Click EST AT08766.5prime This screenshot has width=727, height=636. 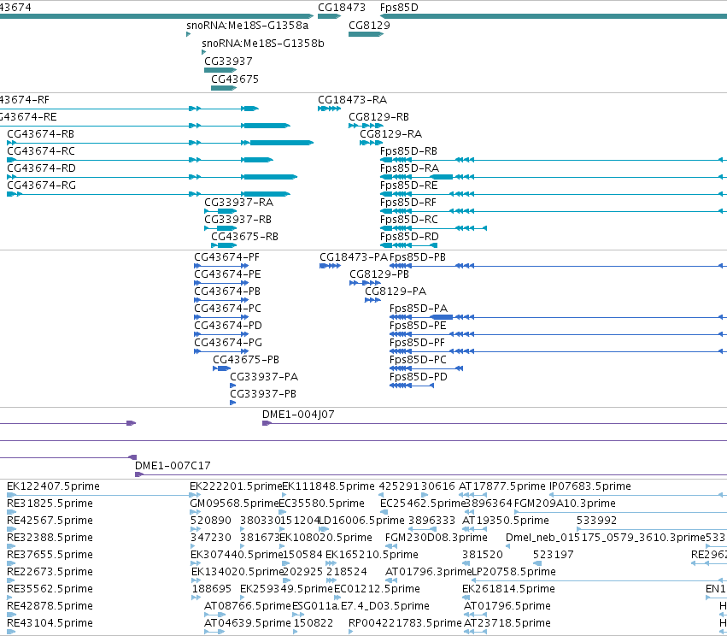247,606
